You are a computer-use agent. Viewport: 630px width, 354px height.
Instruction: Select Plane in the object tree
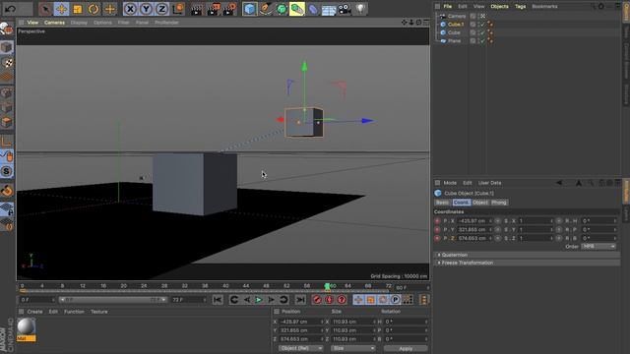pyautogui.click(x=454, y=41)
